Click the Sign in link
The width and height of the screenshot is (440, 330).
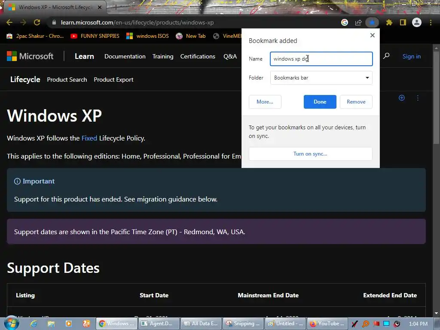coord(411,56)
